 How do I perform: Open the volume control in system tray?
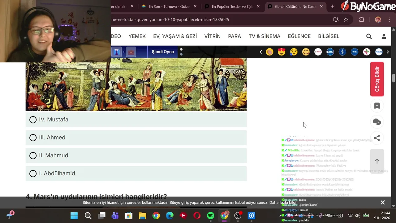tap(358, 216)
